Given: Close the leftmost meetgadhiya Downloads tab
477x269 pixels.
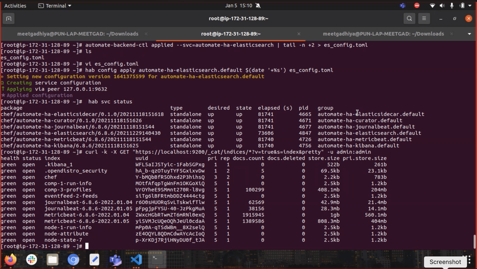Looking at the screenshot, I should point(146,34).
